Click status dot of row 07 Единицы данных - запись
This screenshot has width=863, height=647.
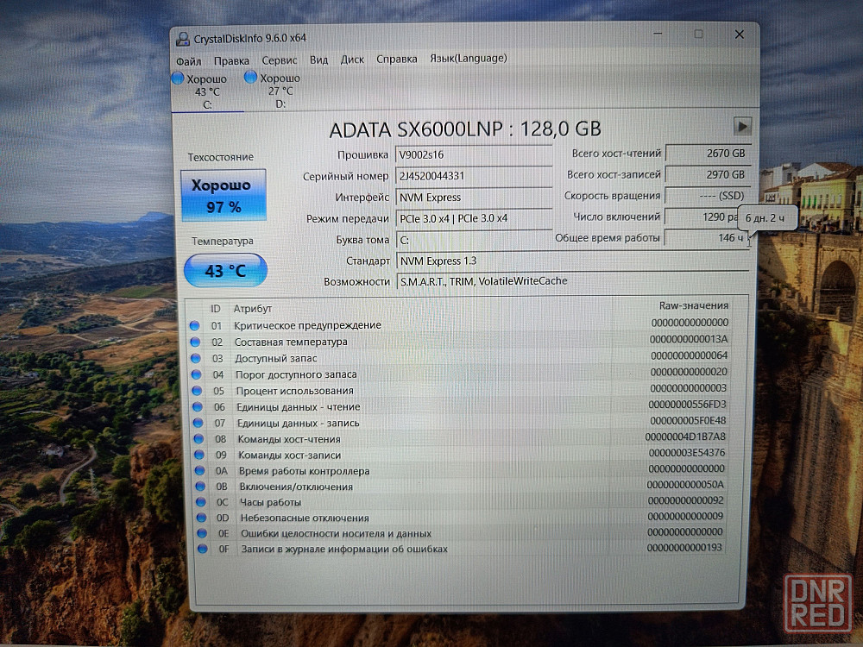pyautogui.click(x=198, y=423)
